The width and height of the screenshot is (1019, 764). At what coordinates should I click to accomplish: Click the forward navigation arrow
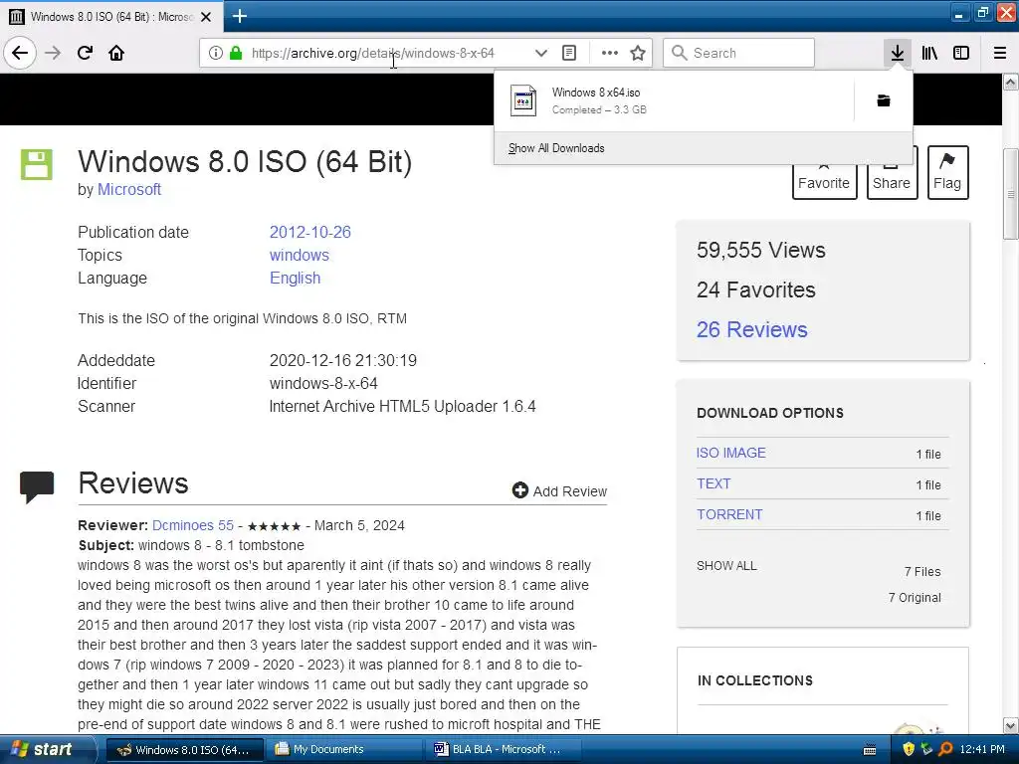[53, 53]
